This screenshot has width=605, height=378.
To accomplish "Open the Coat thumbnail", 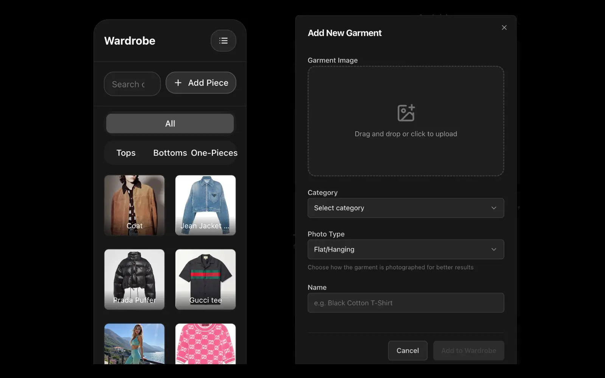I will (x=134, y=205).
